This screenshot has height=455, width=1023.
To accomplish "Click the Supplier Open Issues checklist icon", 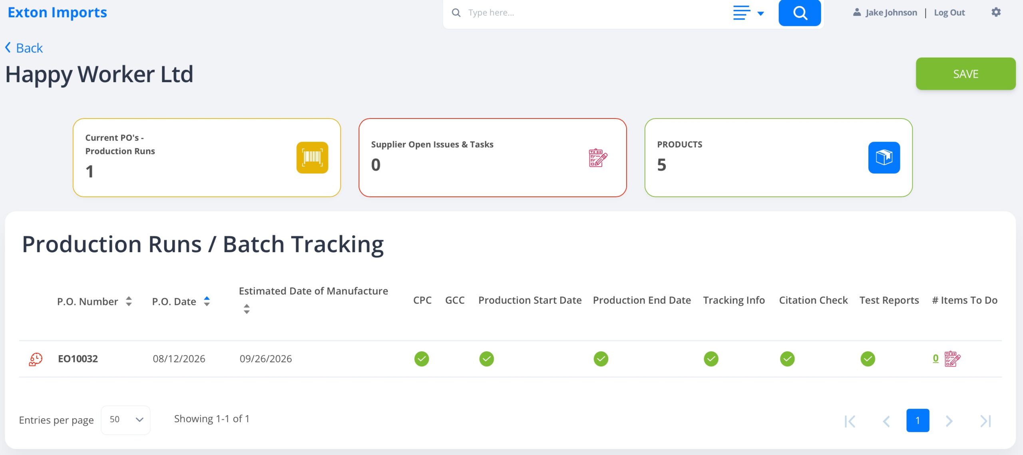I will (x=598, y=158).
